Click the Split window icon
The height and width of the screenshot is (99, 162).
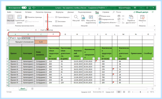tap(119, 16)
